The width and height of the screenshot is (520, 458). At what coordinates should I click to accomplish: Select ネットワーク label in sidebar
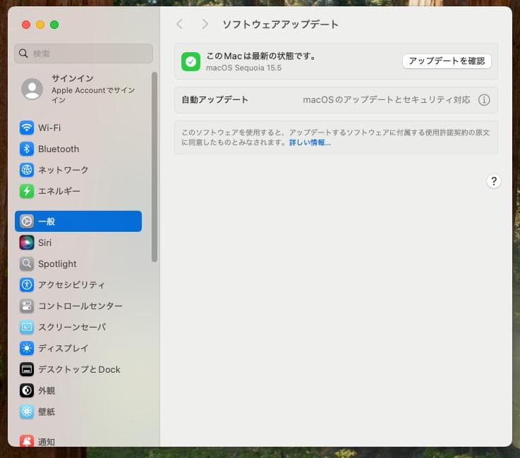coord(63,170)
